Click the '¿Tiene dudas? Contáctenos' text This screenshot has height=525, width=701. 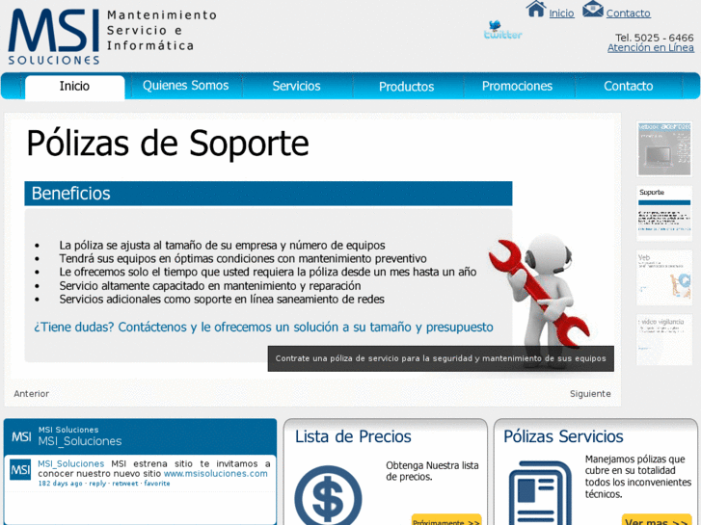pos(263,328)
